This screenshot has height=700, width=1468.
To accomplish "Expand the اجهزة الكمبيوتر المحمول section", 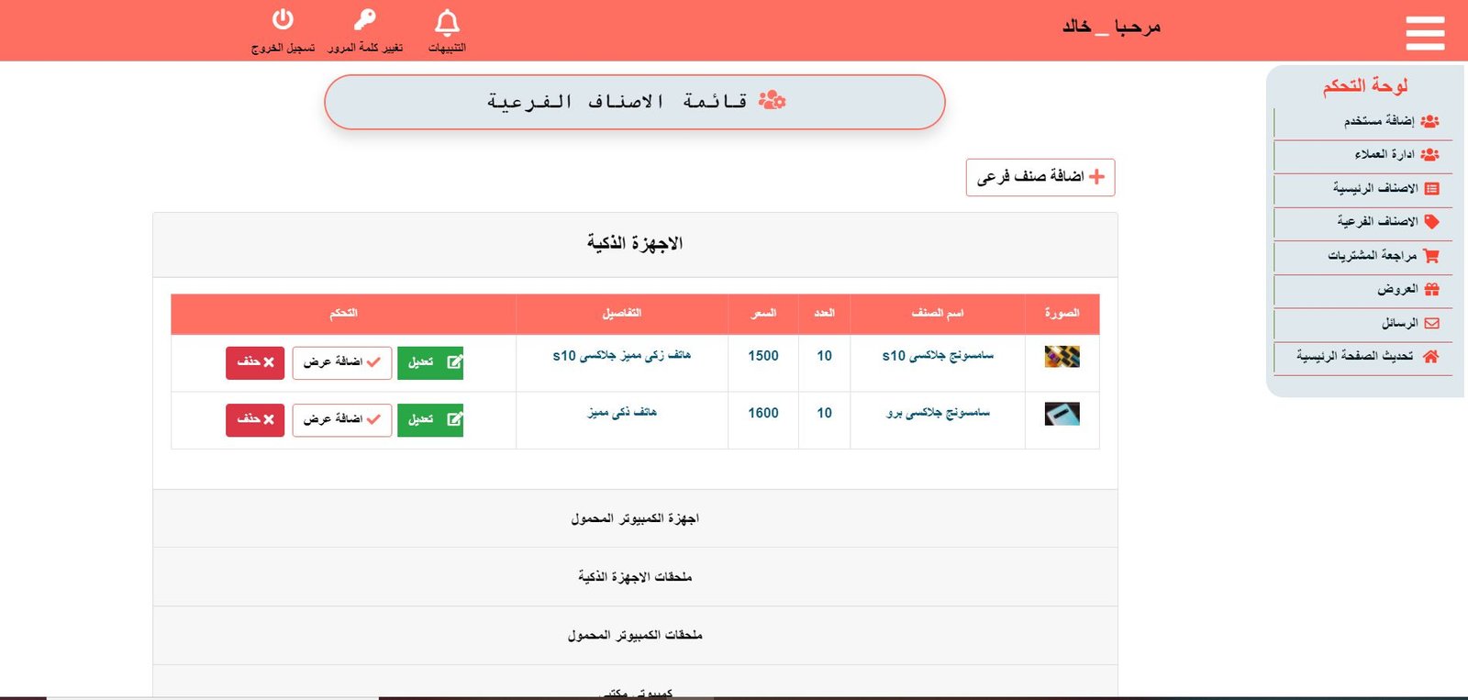I will [635, 518].
